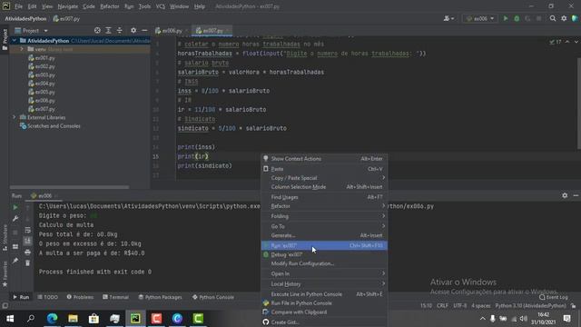
Task: Click the UTF-8 encoding status entry
Action: (460, 306)
